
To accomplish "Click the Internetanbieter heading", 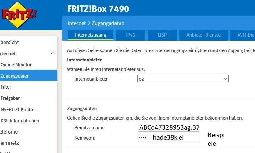I will (84, 60).
